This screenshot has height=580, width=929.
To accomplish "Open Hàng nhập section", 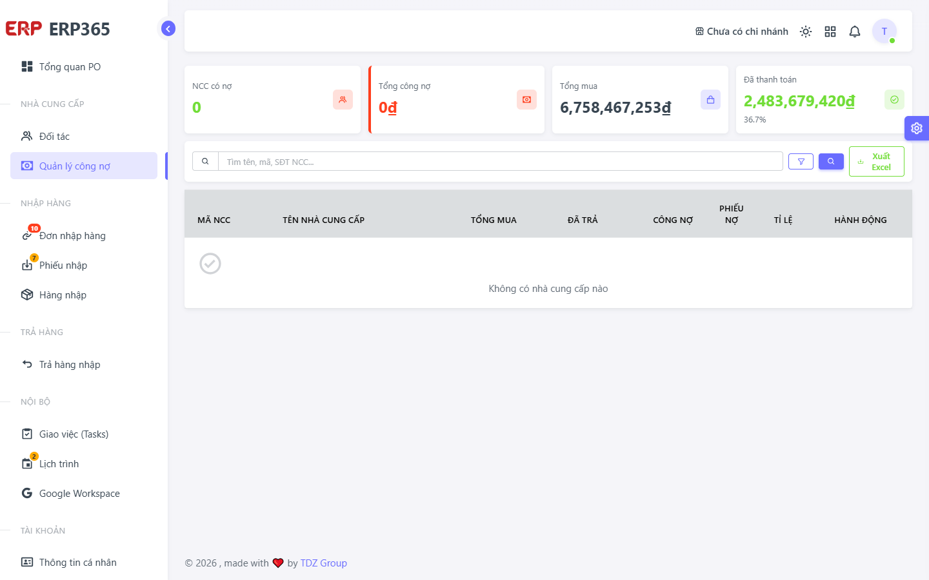I will (84, 295).
